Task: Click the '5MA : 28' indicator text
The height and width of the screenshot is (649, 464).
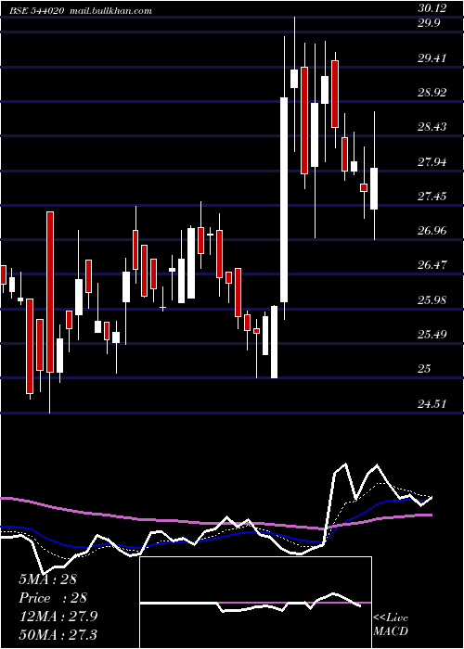Action: point(47,579)
